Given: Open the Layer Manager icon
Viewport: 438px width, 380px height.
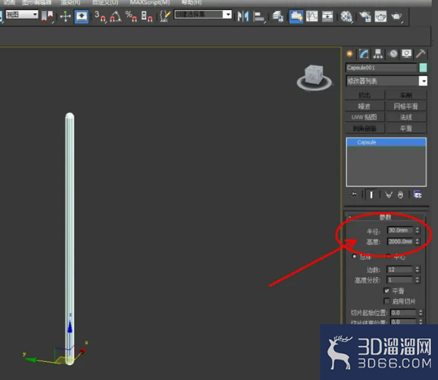Looking at the screenshot, I should (278, 16).
